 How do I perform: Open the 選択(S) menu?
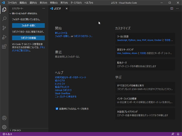click(33, 3)
